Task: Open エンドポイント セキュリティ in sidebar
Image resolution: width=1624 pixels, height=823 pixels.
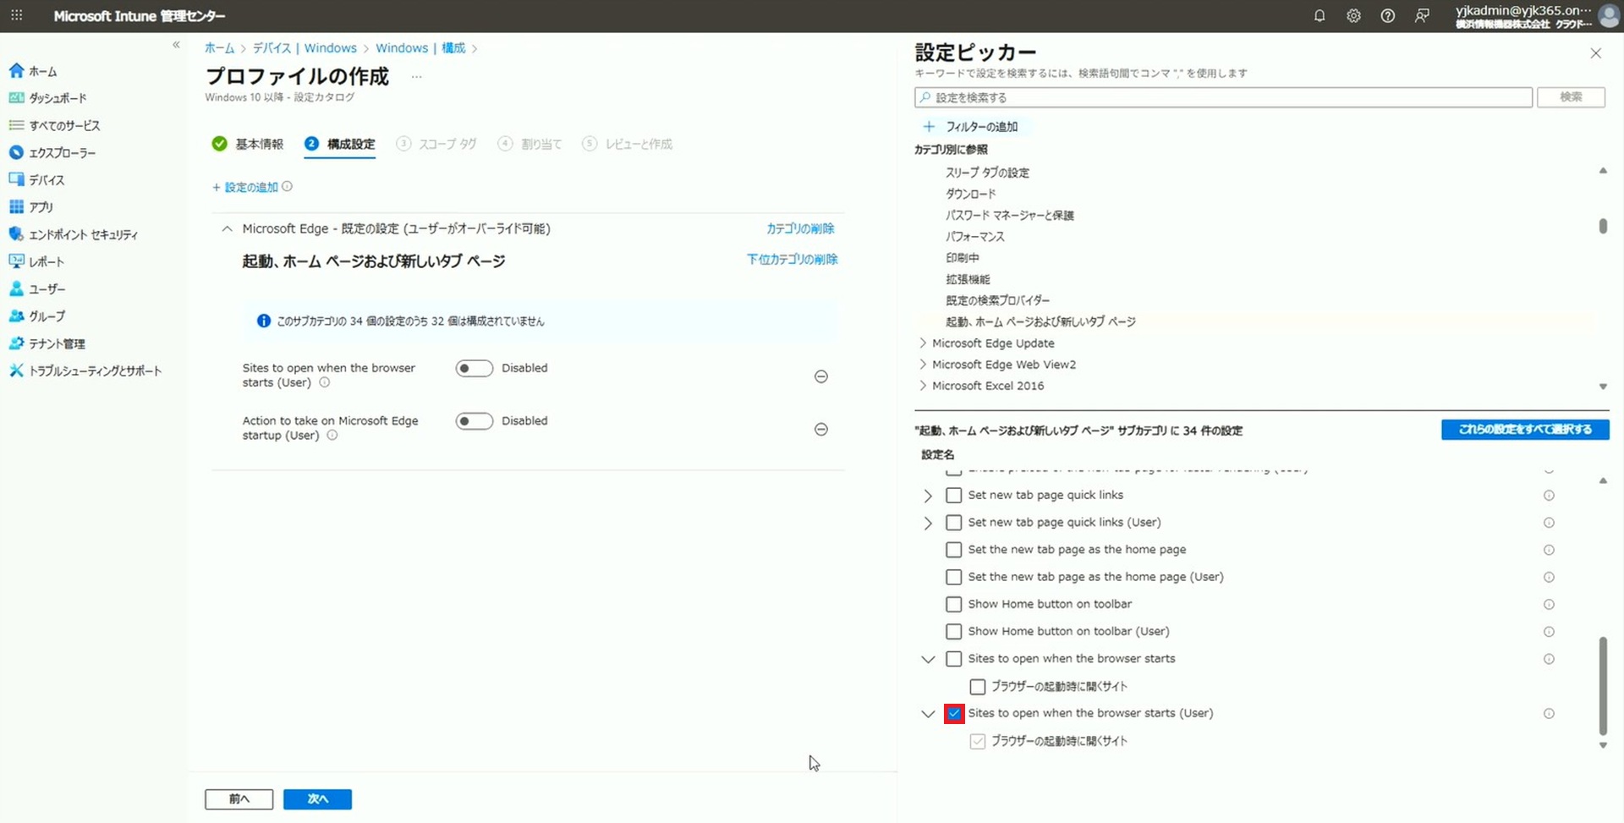Action: (x=83, y=234)
